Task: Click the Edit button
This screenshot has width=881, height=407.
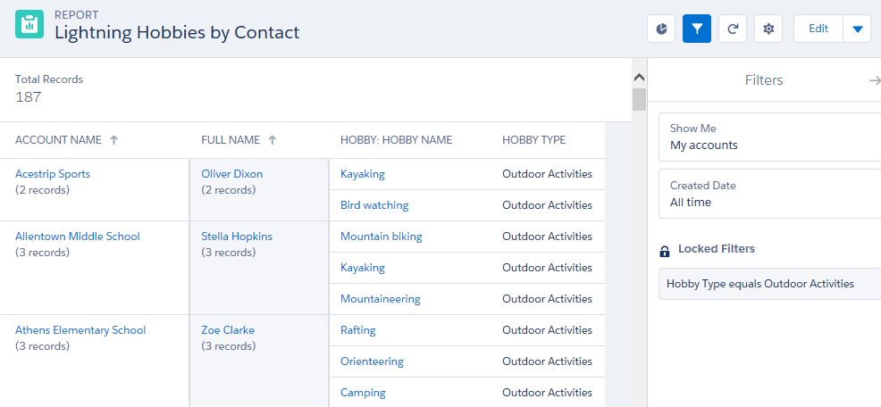Action: click(818, 29)
